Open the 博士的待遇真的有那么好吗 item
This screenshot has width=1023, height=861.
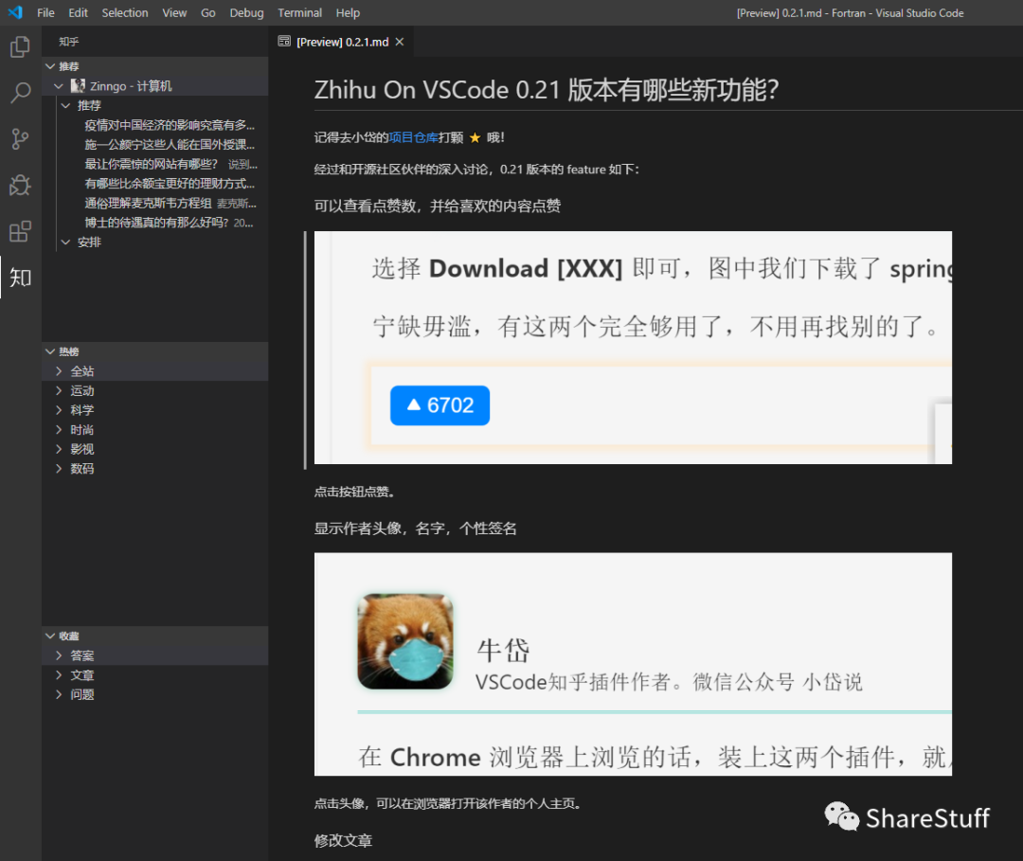pos(155,223)
